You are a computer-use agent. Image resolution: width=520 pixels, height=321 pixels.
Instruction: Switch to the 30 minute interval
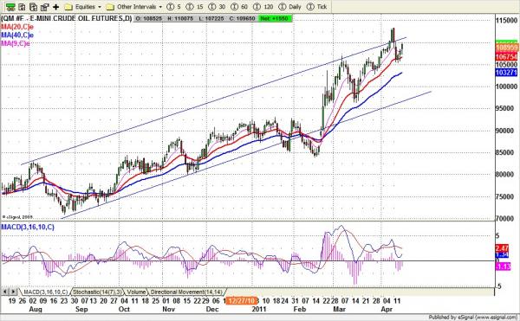coord(217,7)
